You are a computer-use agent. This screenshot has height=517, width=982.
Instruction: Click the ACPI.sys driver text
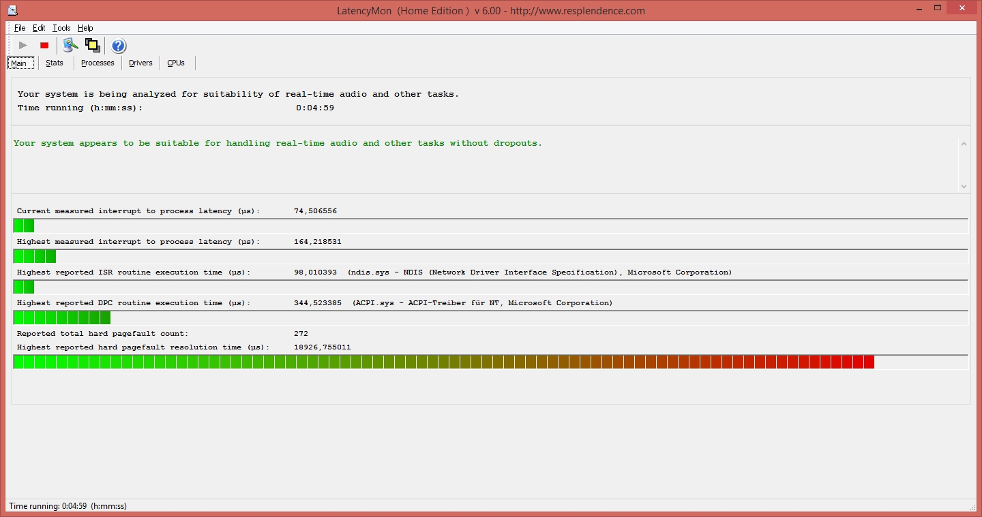[482, 303]
